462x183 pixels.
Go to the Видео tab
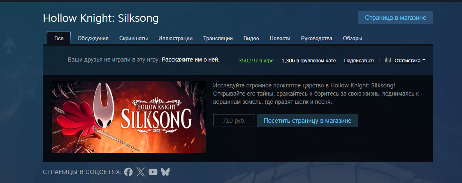tap(251, 39)
